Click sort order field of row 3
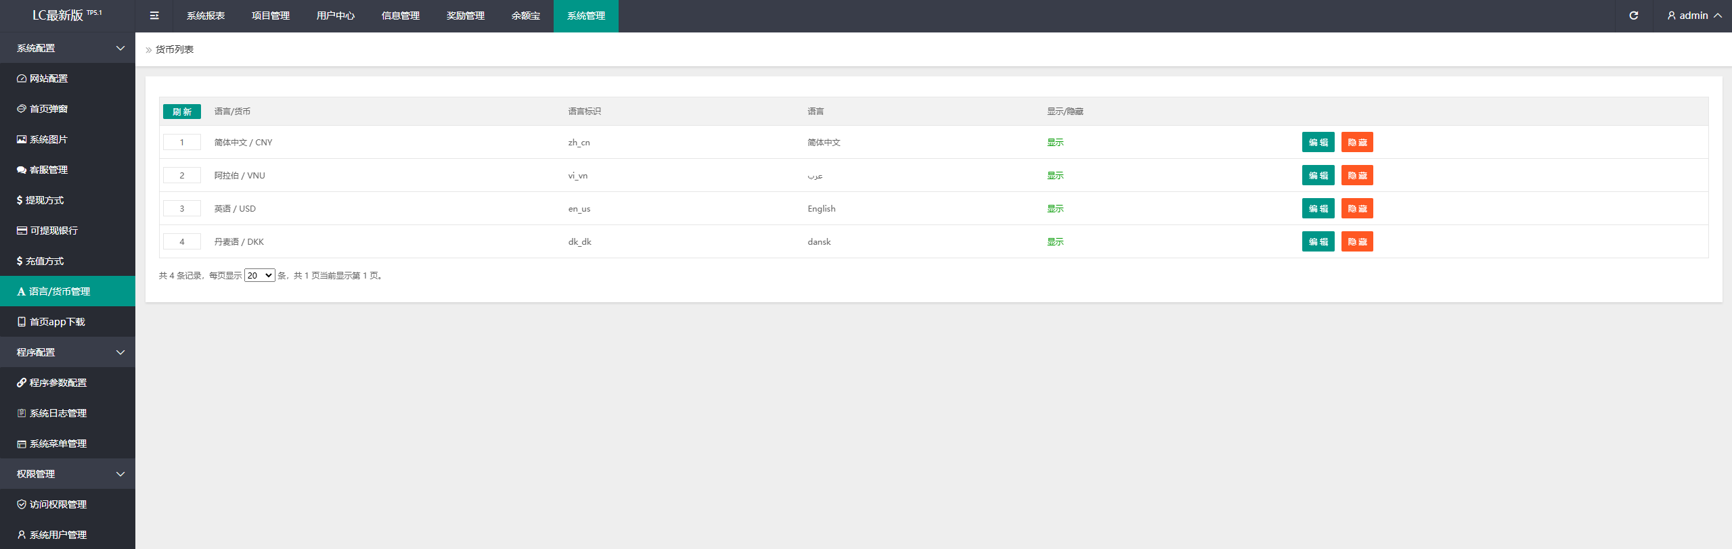 coord(181,208)
